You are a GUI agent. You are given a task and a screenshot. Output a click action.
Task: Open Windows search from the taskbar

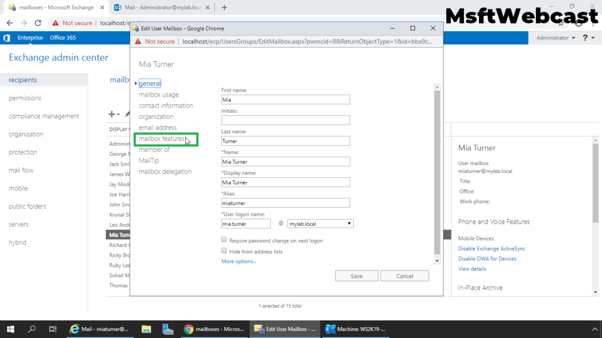(x=32, y=329)
